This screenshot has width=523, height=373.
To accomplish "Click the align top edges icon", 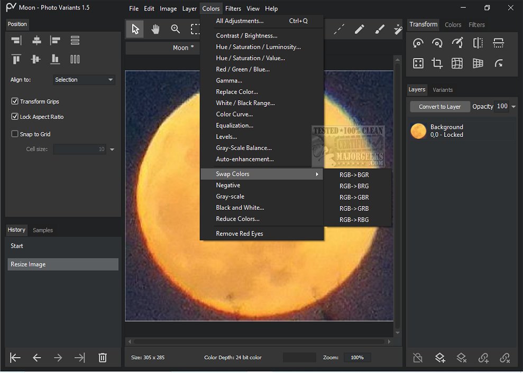I will tap(16, 59).
